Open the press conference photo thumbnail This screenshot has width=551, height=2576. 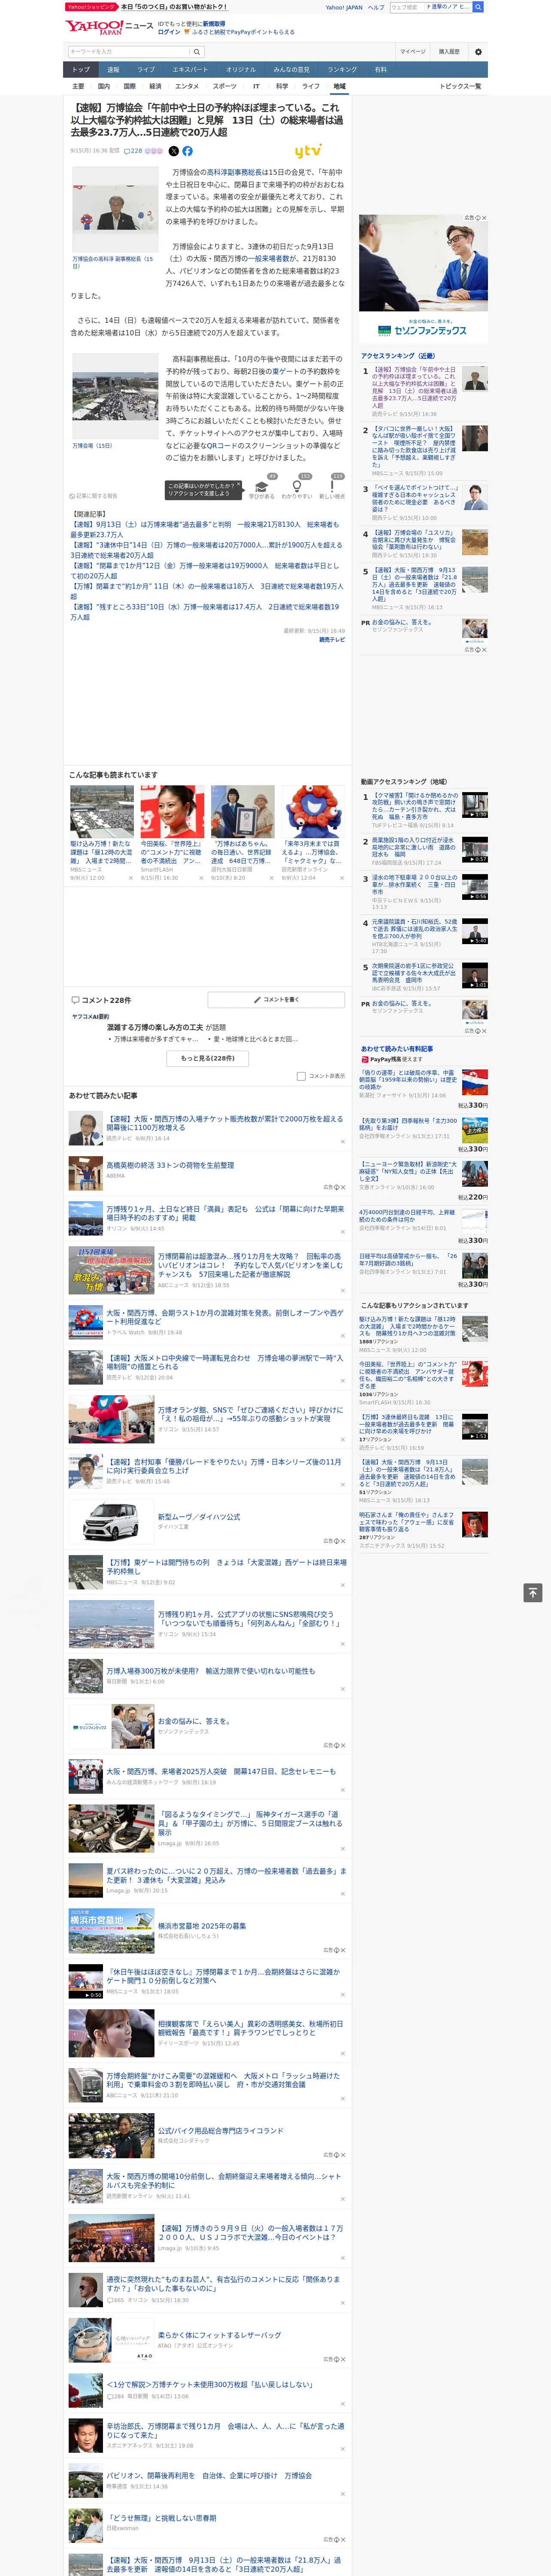click(x=115, y=210)
